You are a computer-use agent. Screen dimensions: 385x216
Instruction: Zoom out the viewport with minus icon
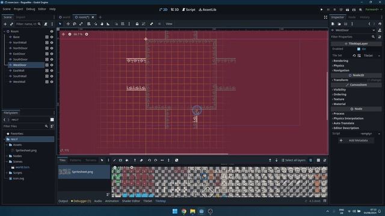pos(70,34)
